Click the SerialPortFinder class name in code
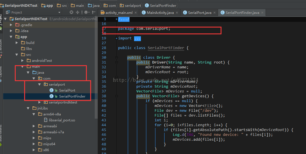 pos(166,48)
